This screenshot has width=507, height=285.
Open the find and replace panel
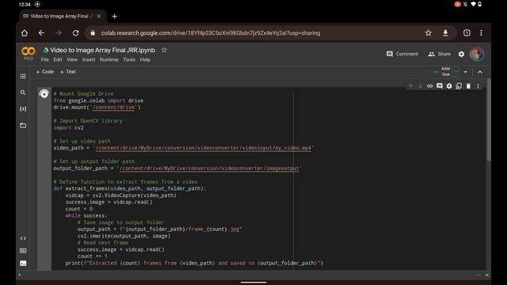pyautogui.click(x=23, y=93)
